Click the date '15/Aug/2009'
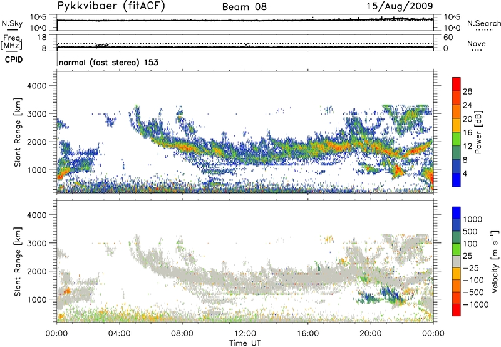Image resolution: width=501 pixels, height=347 pixels. pyautogui.click(x=400, y=6)
